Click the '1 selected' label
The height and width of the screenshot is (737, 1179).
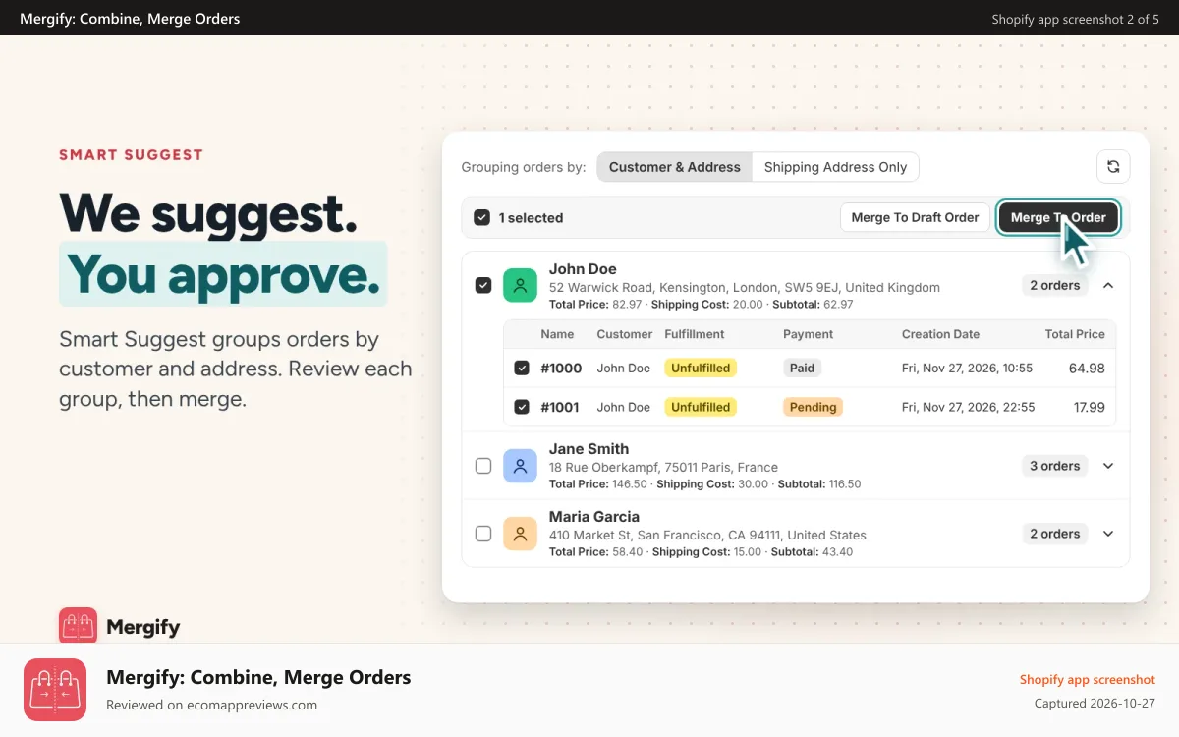click(531, 218)
